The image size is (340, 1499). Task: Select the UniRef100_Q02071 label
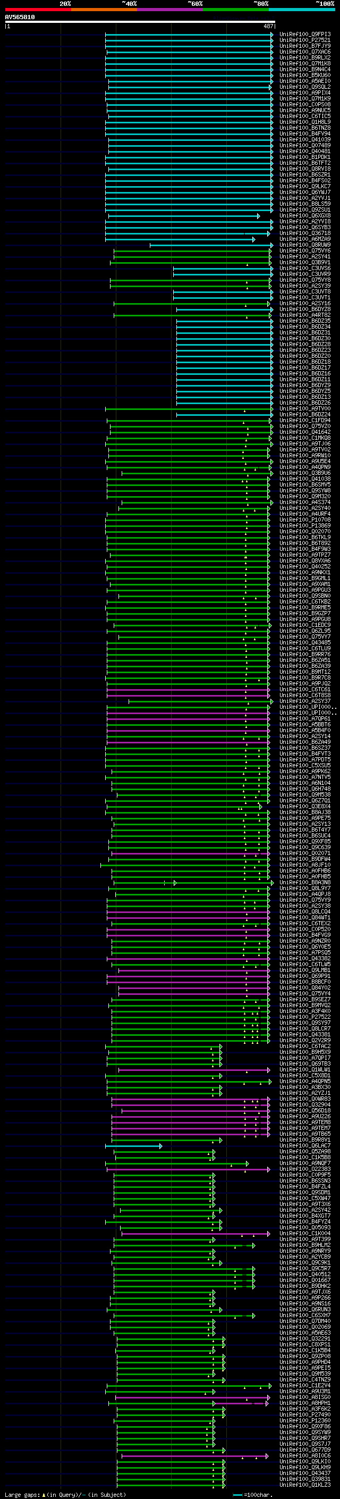click(x=305, y=853)
